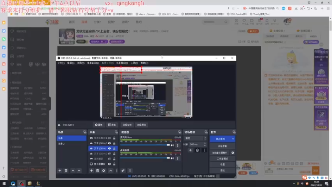Screen dimensions: 332x187
Task: Click the 选择颜色 color button
Action: tap(141, 125)
